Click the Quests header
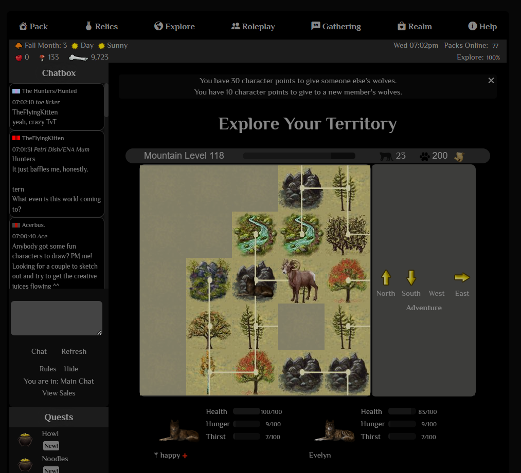Screen dimensions: 521x473 [59, 417]
